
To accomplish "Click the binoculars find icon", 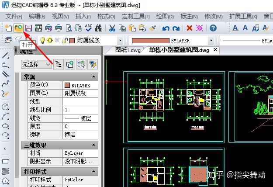I will tap(99, 28).
